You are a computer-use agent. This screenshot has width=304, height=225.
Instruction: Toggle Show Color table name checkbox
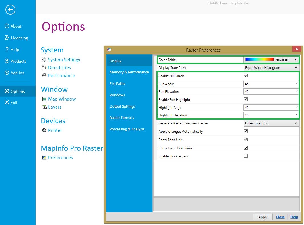coord(246,148)
